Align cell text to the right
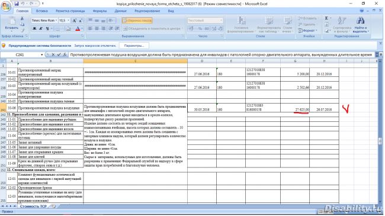The height and width of the screenshot is (216, 385). 103,29
